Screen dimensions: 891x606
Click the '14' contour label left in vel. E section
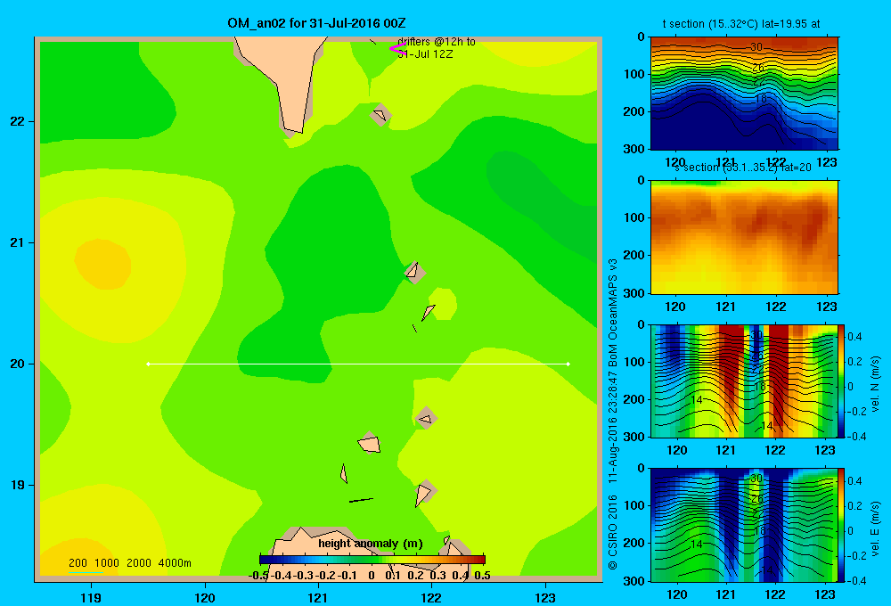[x=697, y=544]
